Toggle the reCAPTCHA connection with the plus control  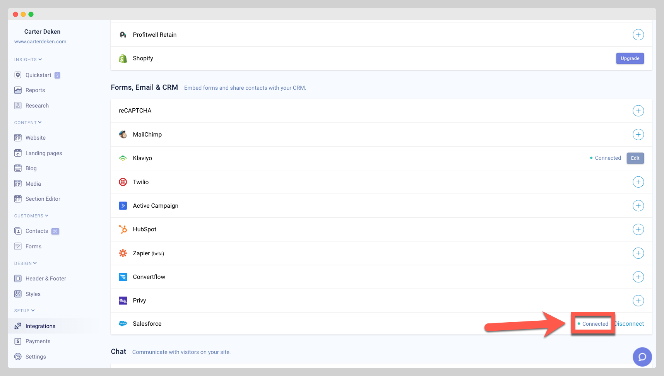coord(638,111)
